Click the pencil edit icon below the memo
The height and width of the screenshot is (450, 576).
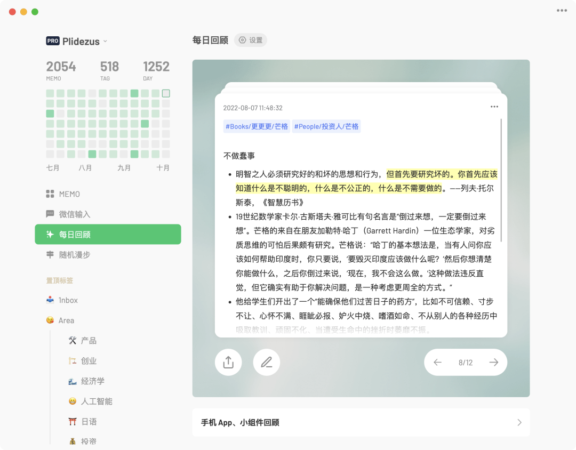pyautogui.click(x=266, y=362)
